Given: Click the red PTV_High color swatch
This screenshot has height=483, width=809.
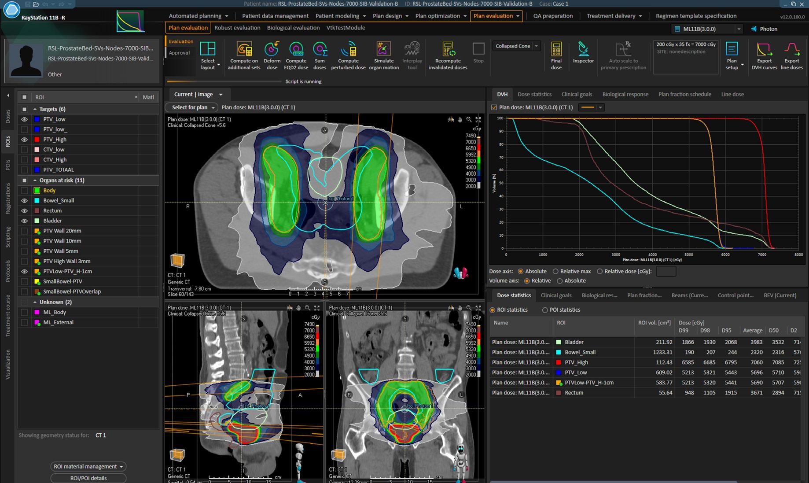Looking at the screenshot, I should pyautogui.click(x=37, y=140).
